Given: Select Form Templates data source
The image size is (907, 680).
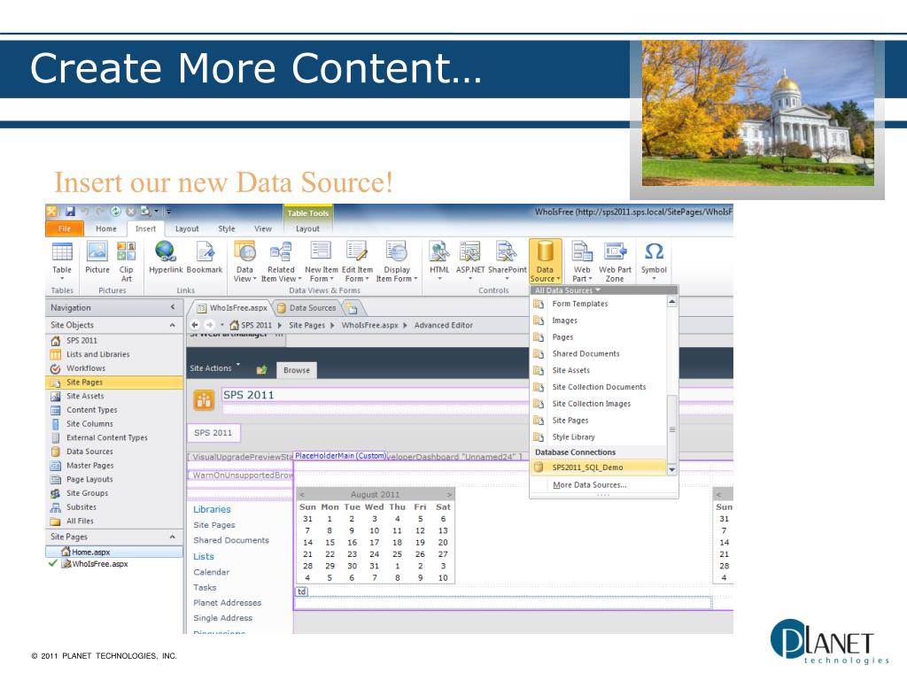Looking at the screenshot, I should pos(599,304).
